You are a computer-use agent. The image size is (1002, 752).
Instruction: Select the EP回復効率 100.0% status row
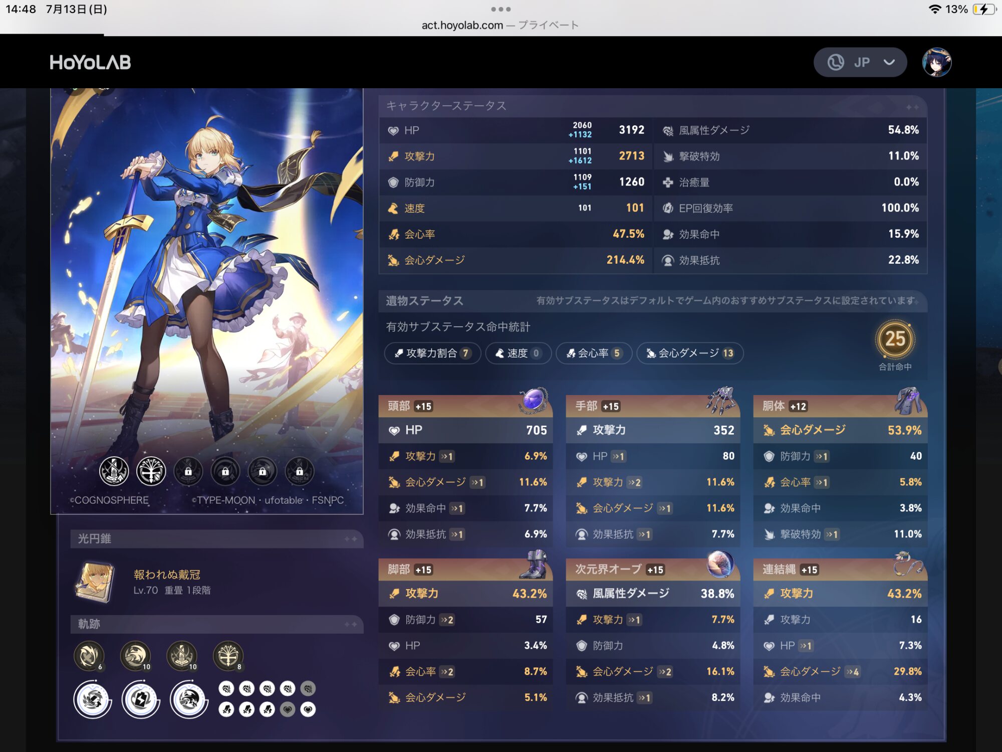click(x=791, y=208)
